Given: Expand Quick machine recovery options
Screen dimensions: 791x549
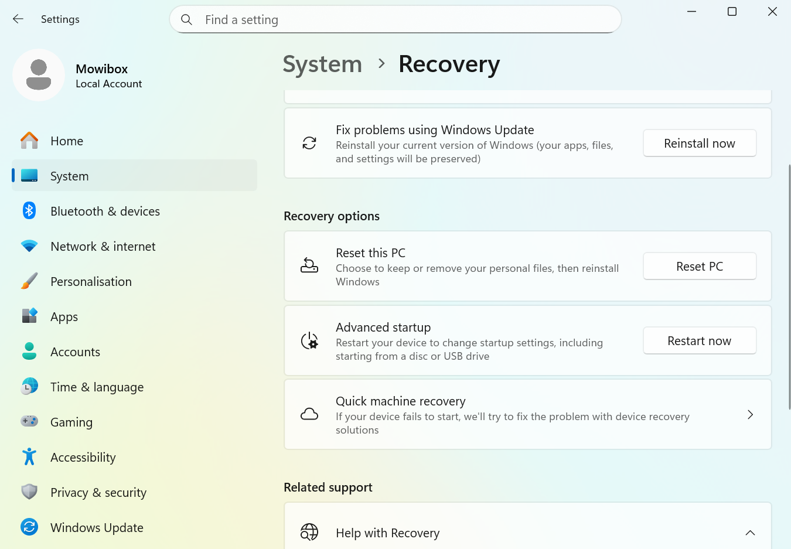Looking at the screenshot, I should (751, 414).
